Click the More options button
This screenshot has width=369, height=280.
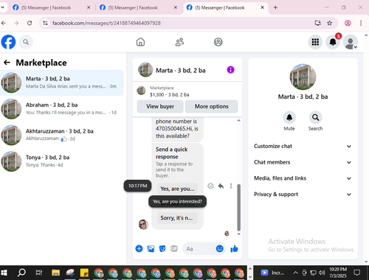[x=212, y=106]
